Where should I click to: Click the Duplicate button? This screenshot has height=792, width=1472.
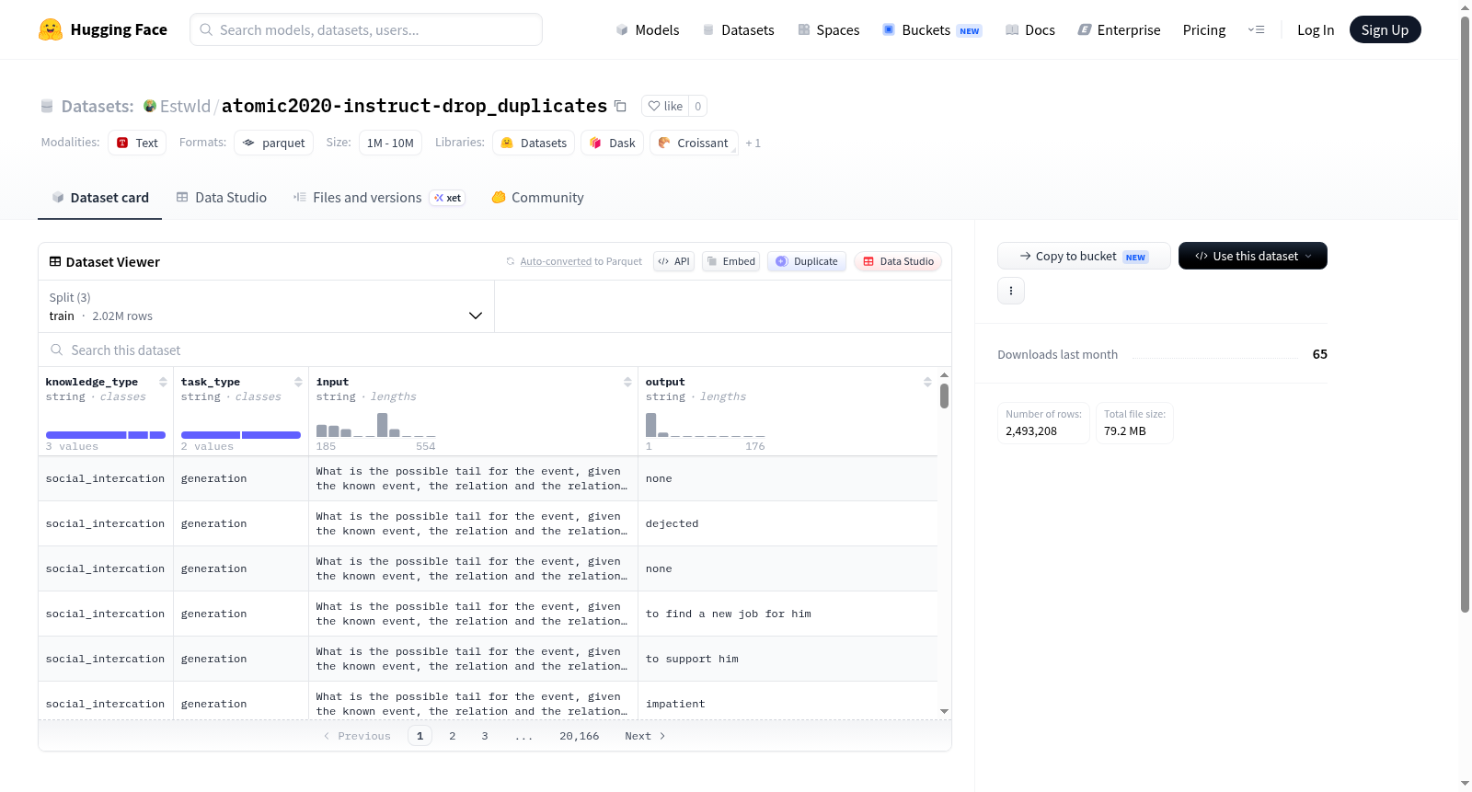click(807, 261)
